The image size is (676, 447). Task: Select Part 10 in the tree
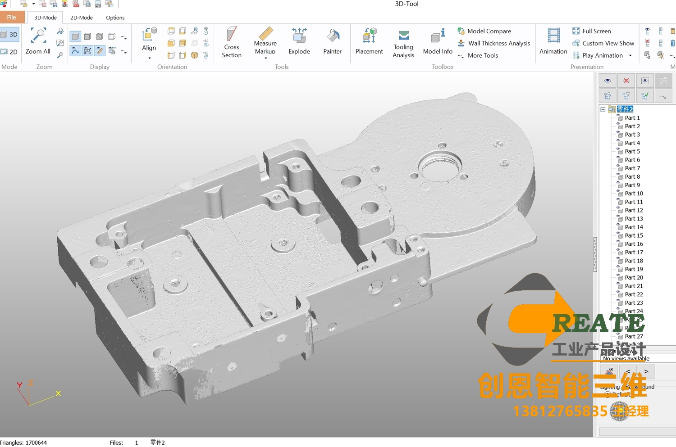[634, 194]
